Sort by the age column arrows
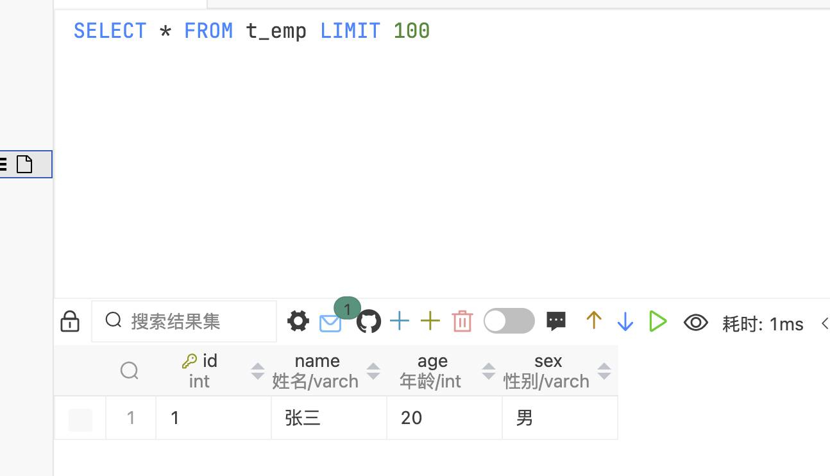The image size is (830, 476). (489, 371)
